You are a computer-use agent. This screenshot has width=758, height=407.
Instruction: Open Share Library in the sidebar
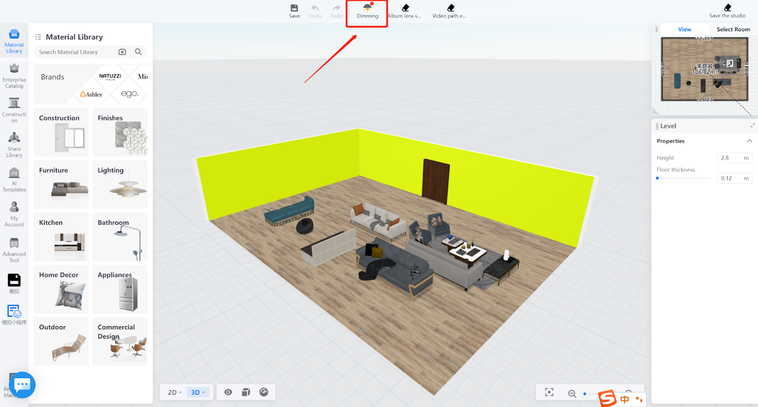click(14, 145)
